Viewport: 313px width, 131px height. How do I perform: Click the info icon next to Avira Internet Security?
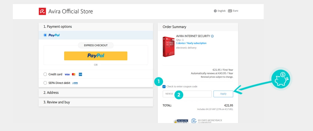pos(212,36)
